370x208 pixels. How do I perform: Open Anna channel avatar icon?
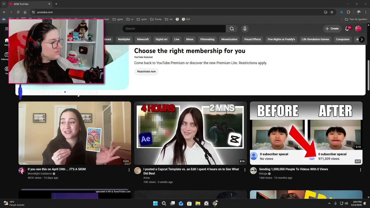point(138,170)
